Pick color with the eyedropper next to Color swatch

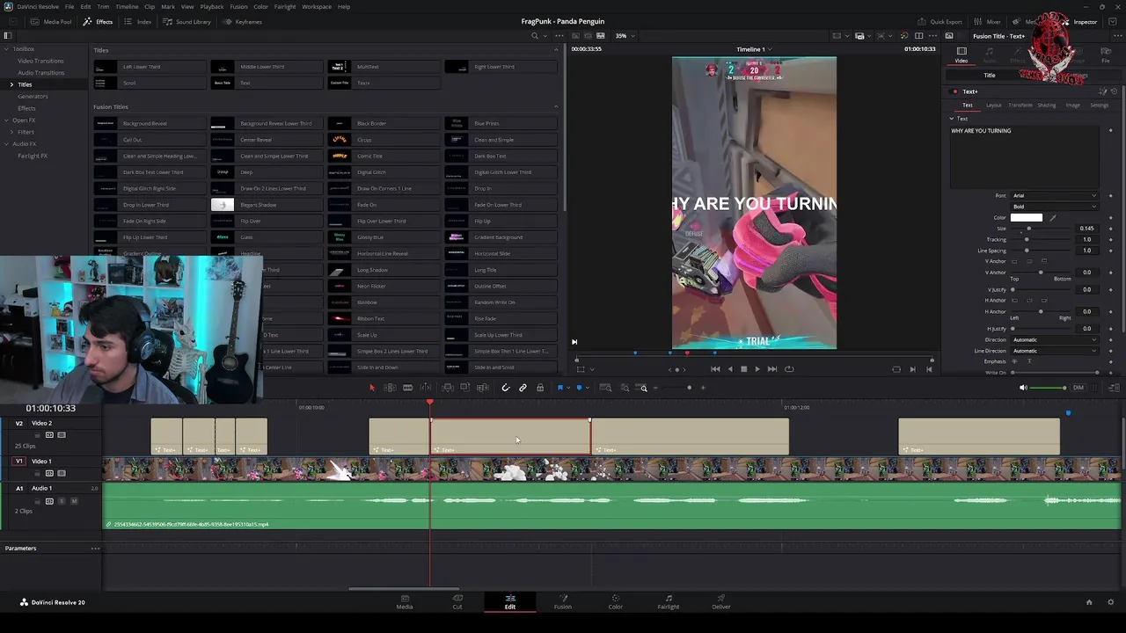(x=1053, y=217)
